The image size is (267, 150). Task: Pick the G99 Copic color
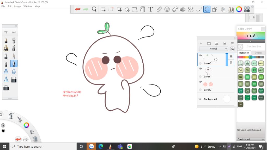click(x=241, y=104)
